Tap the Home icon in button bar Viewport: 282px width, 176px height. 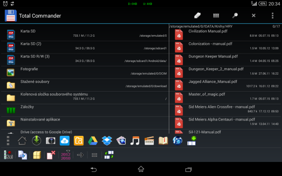(22, 140)
